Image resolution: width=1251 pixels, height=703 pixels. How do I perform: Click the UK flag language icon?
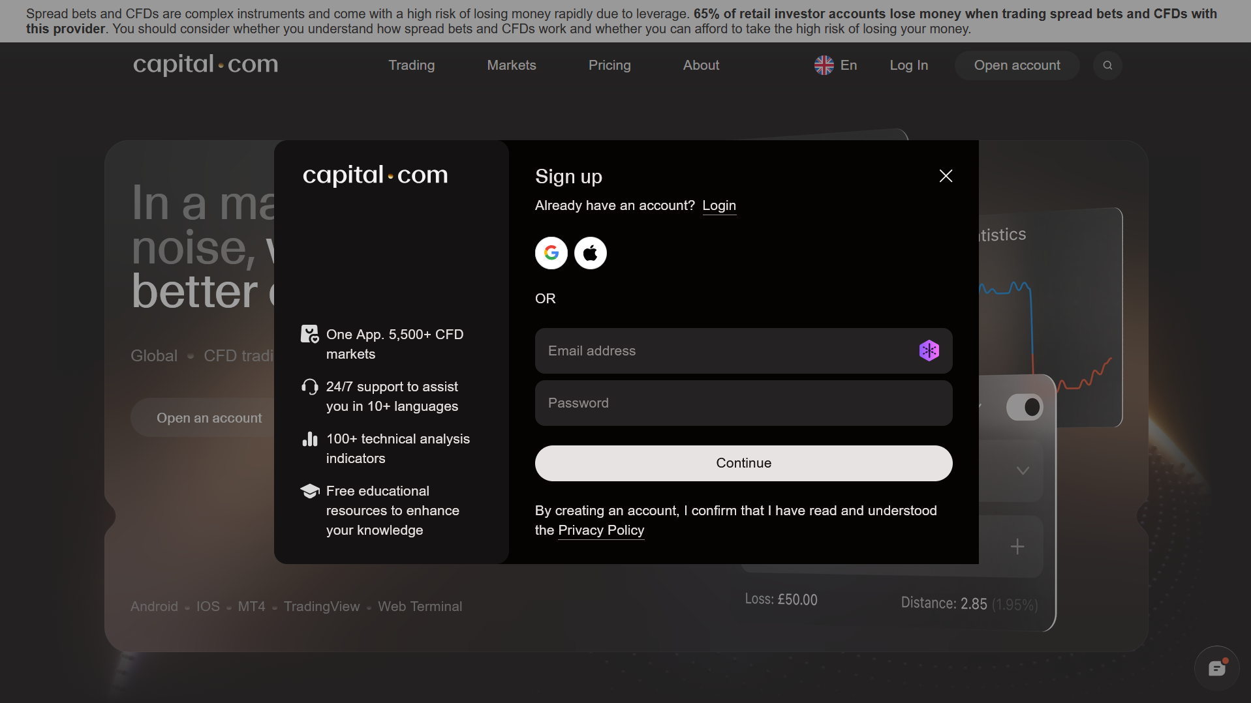(x=824, y=65)
